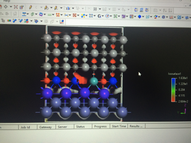Open the Help menu
The image size is (191, 143).
click(7, 1)
